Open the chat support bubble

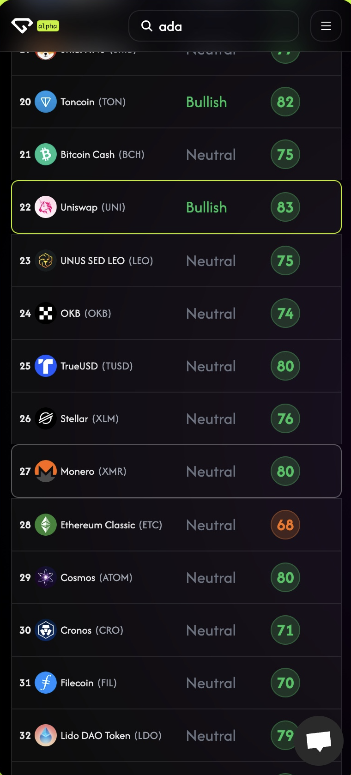(319, 741)
